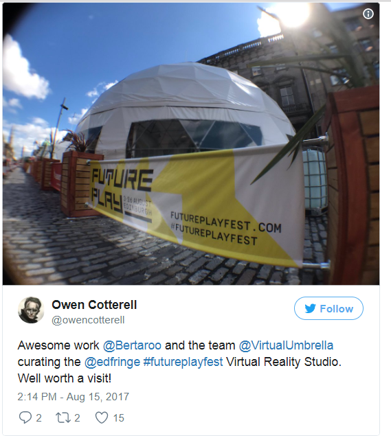Click the @owencotterell handle
The image size is (391, 436).
click(88, 320)
